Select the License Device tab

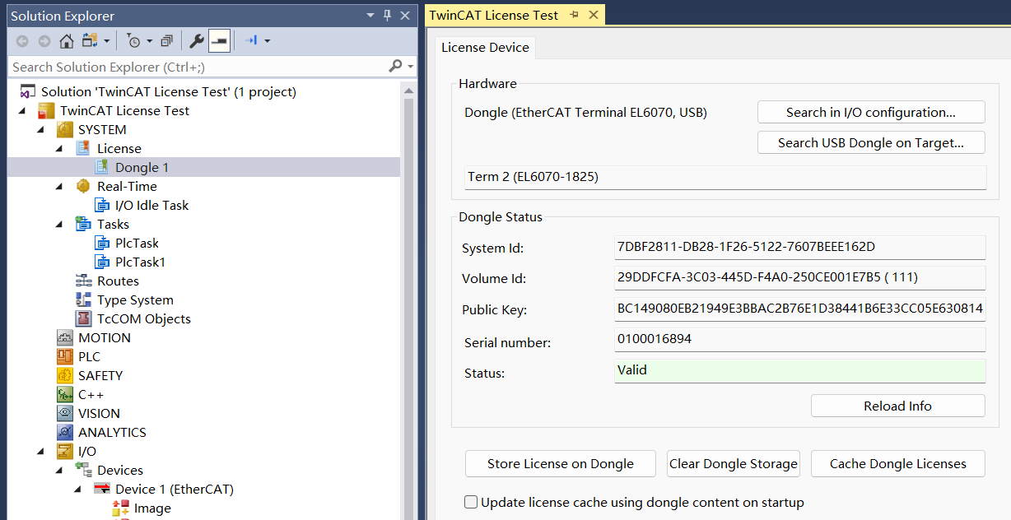tap(485, 48)
